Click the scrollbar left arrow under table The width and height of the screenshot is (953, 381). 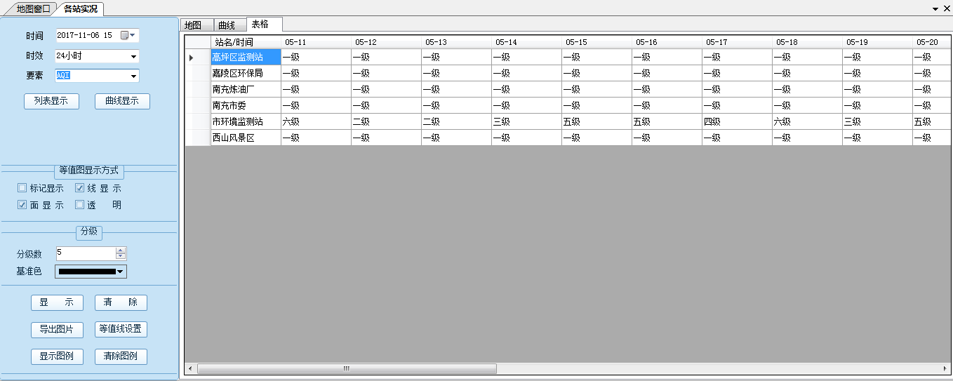[x=189, y=368]
